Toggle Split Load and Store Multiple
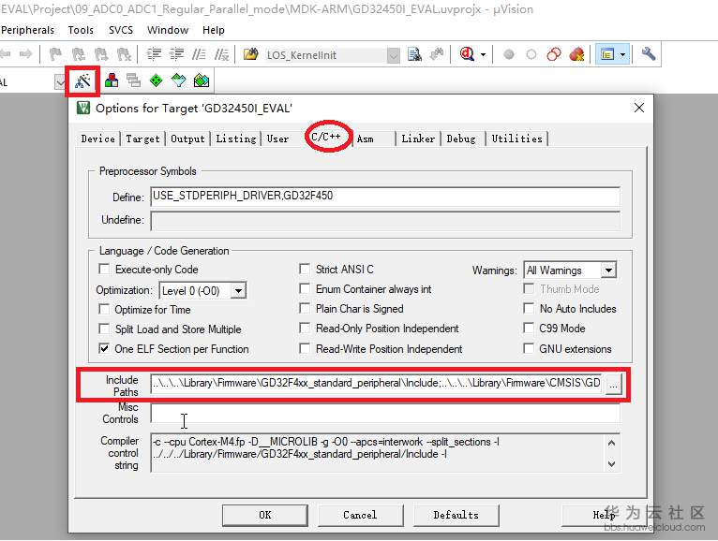 pyautogui.click(x=104, y=329)
